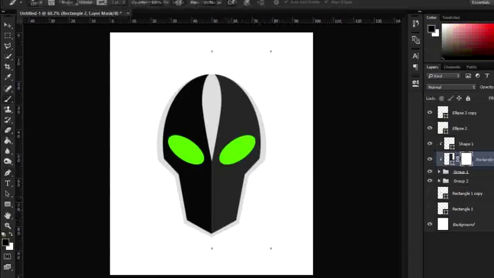This screenshot has height=278, width=494.
Task: Expand Group 2 folder arrow
Action: pos(439,181)
